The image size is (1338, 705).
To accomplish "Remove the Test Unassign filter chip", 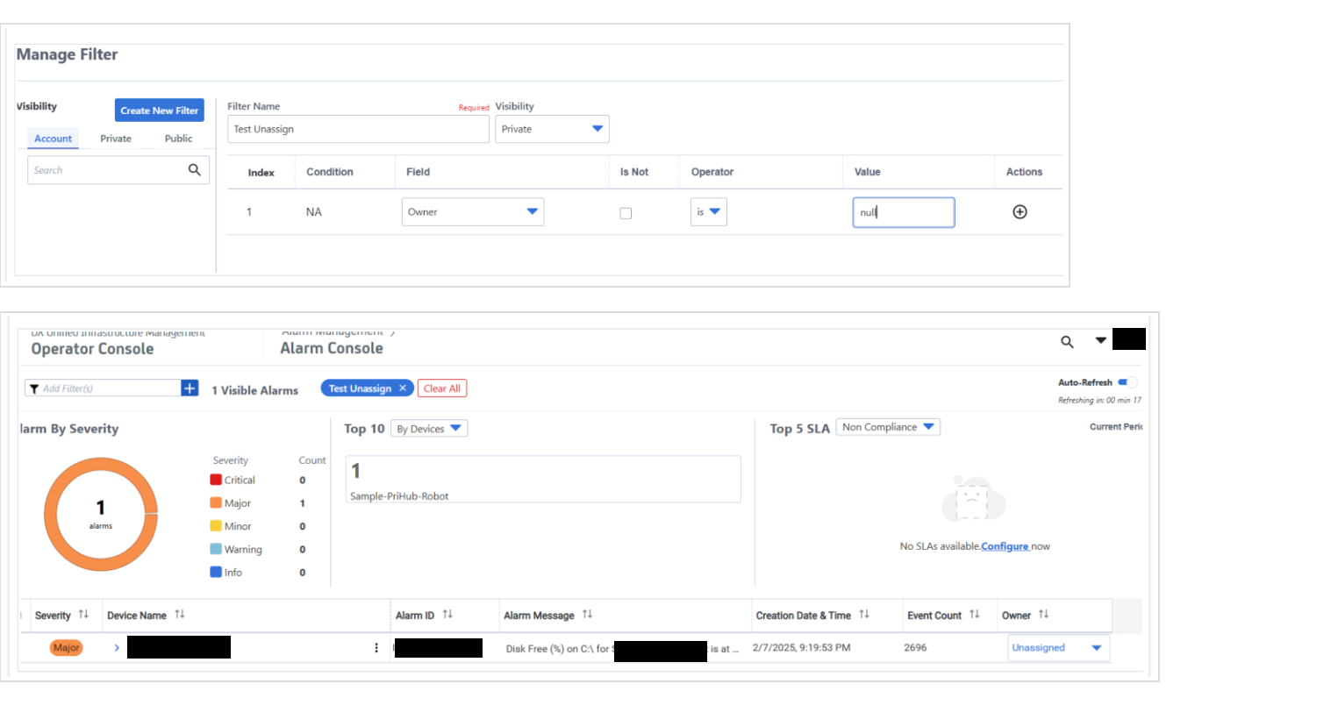I will 403,388.
